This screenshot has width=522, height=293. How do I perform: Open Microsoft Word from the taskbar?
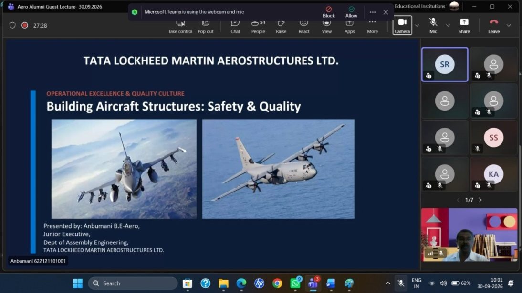click(x=331, y=283)
